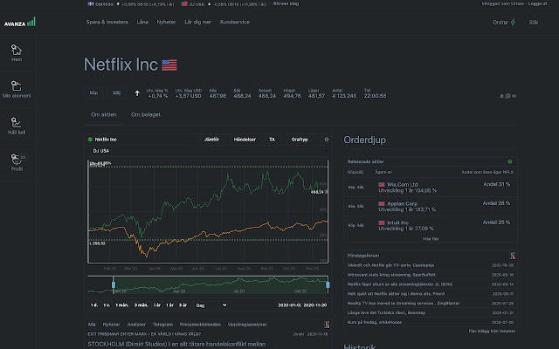Click the Swedish flag OMXS30 ticker
Screen dimensions: 559x349
coord(91,3)
